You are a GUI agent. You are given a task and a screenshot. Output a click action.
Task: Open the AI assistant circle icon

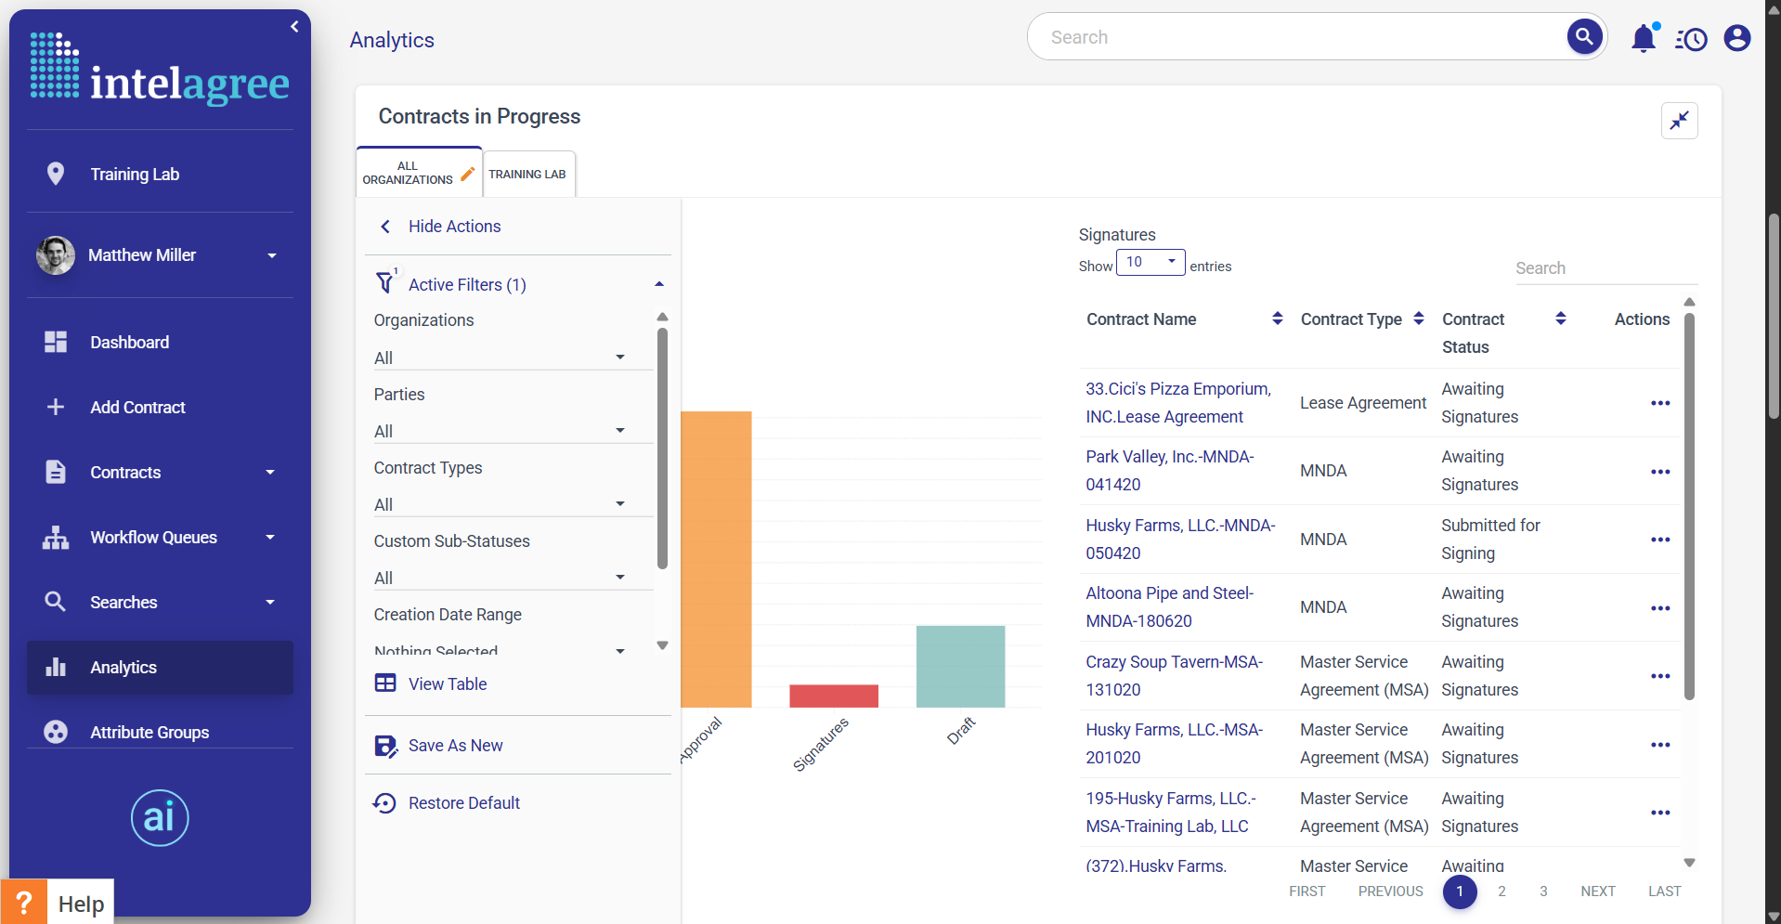point(160,817)
